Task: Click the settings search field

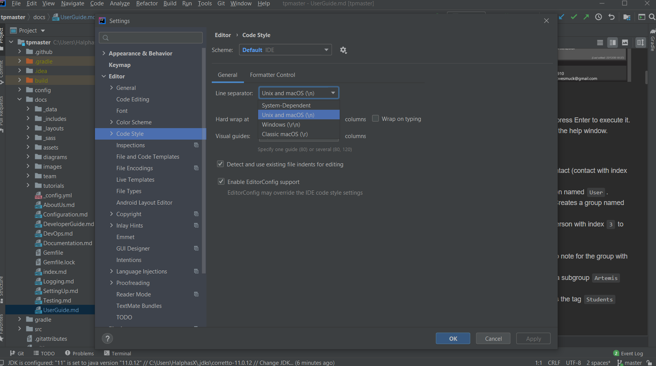Action: pos(151,37)
